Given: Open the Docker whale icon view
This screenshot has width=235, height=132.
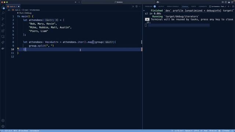Looking at the screenshot, I should pyautogui.click(x=3, y=48).
